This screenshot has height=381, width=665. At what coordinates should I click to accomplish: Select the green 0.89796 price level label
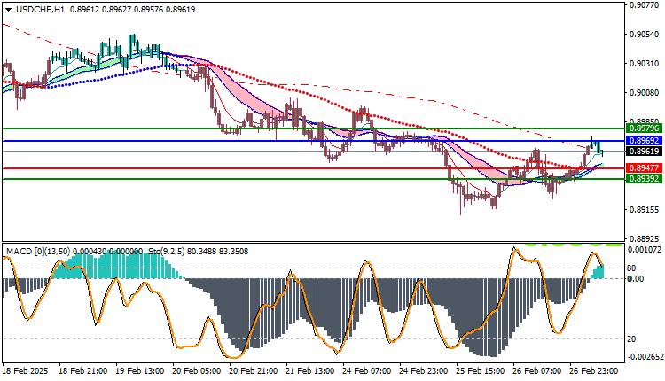pos(645,128)
